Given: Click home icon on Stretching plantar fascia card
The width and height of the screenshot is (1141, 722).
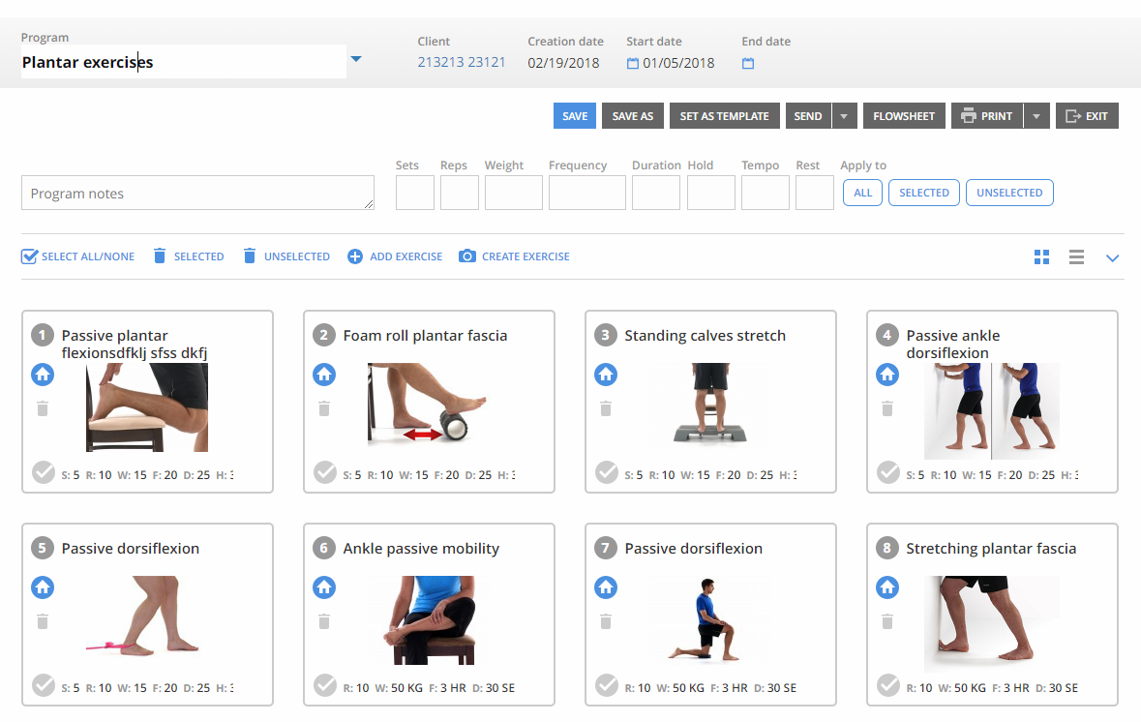Looking at the screenshot, I should click(887, 587).
